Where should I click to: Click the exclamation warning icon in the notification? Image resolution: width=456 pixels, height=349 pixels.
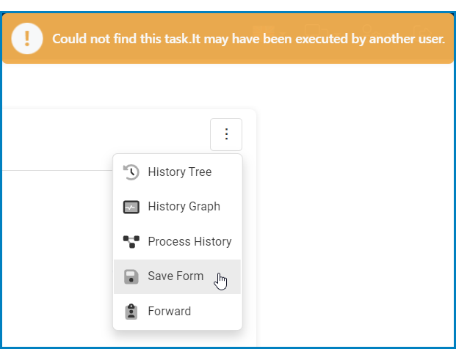click(x=27, y=38)
